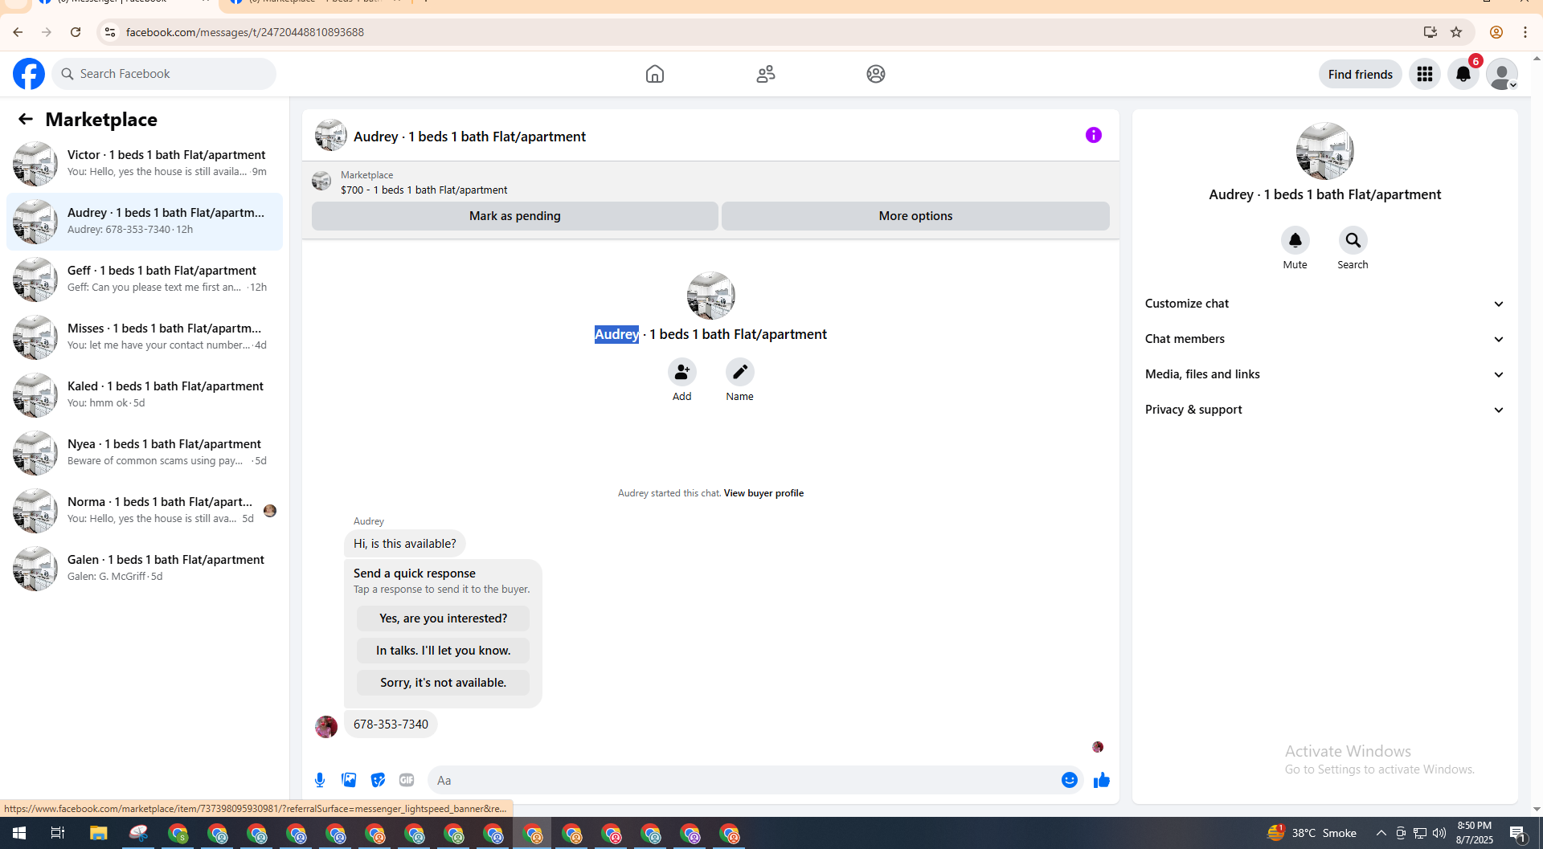Edit the chat name with pencil icon
The height and width of the screenshot is (849, 1543).
[740, 372]
